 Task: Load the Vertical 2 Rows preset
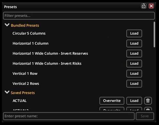(x=134, y=84)
